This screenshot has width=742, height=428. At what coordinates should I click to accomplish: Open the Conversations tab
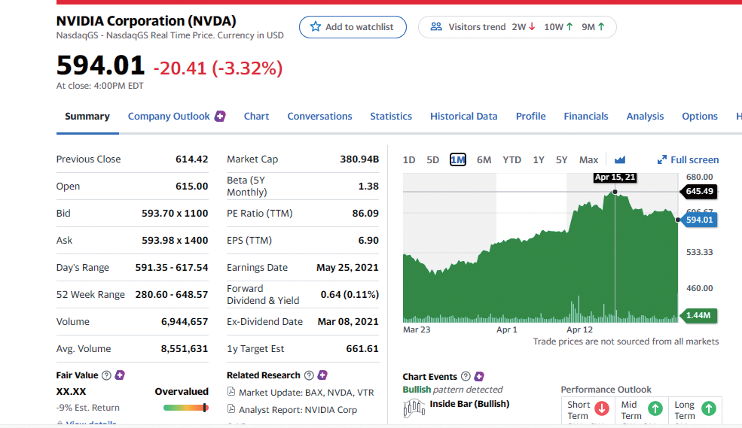coord(319,116)
